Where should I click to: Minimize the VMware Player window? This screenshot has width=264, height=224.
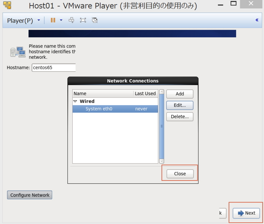click(x=220, y=5)
